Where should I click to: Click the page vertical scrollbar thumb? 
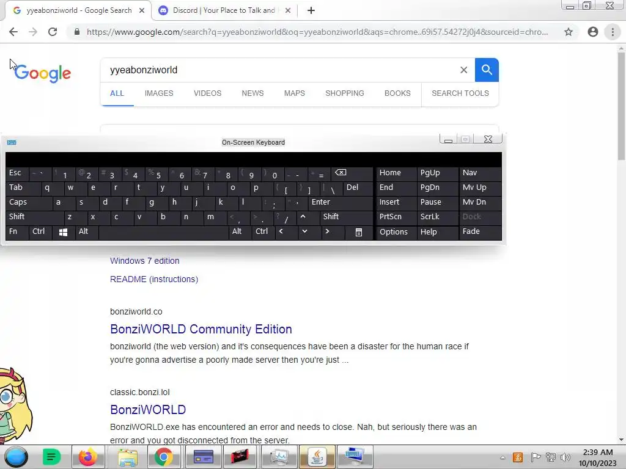click(621, 106)
